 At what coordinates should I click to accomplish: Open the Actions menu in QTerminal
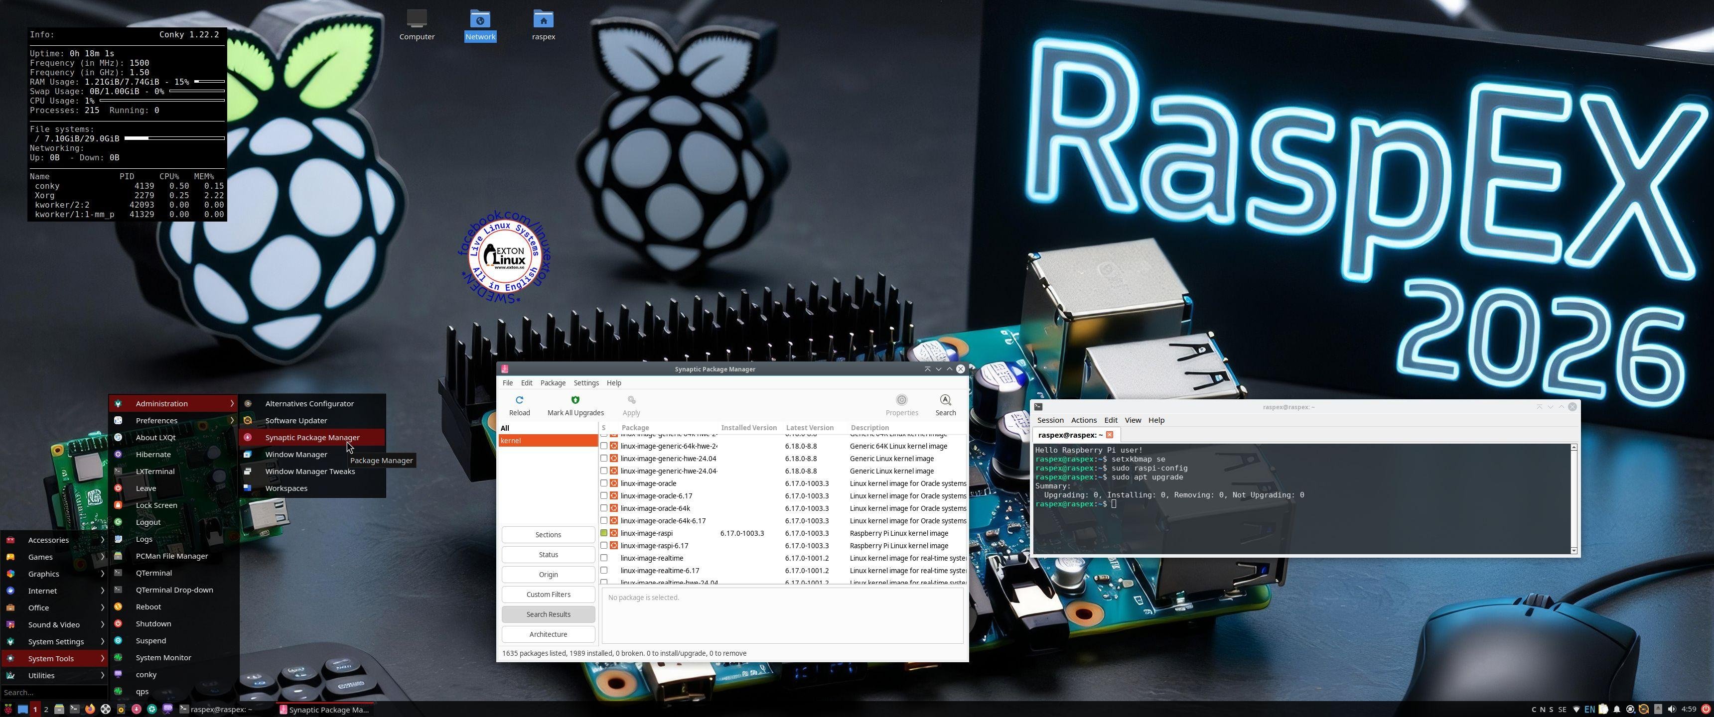point(1083,420)
